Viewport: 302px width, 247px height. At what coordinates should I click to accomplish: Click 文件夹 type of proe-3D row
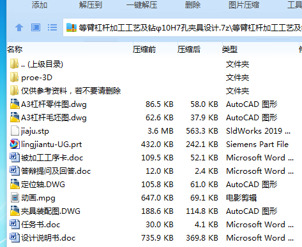(238, 78)
